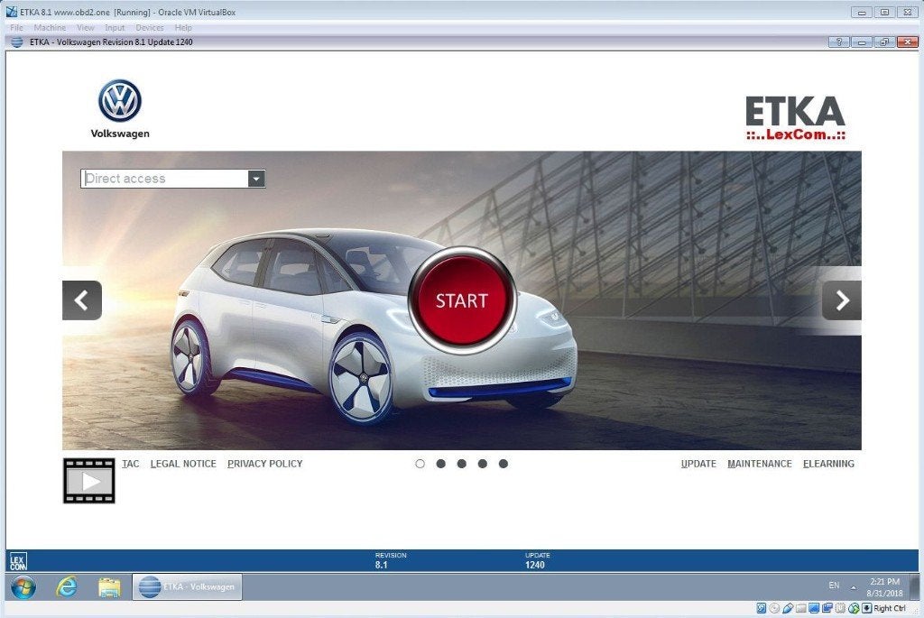
Task: Click the ETKA window help question-mark button
Action: pos(838,42)
